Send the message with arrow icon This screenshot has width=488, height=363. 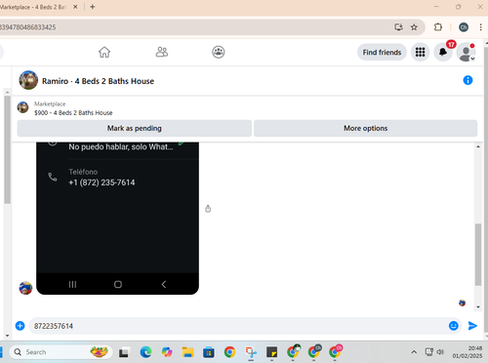472,326
